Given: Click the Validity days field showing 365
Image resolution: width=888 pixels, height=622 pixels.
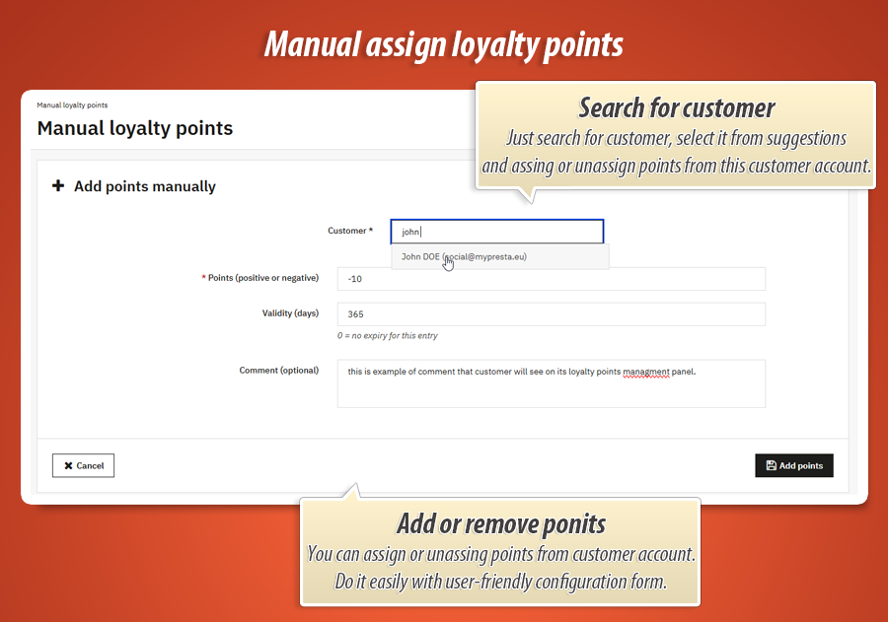Looking at the screenshot, I should pyautogui.click(x=551, y=313).
